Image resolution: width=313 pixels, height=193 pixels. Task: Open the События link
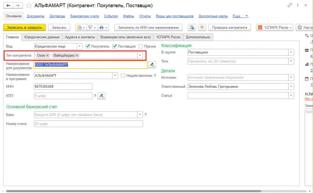click(x=111, y=16)
